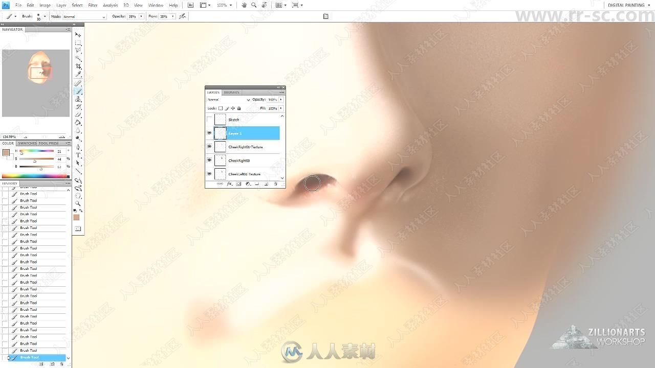Enable airbrush mode in options bar
Screen dimensions: 655x368
pos(183,16)
